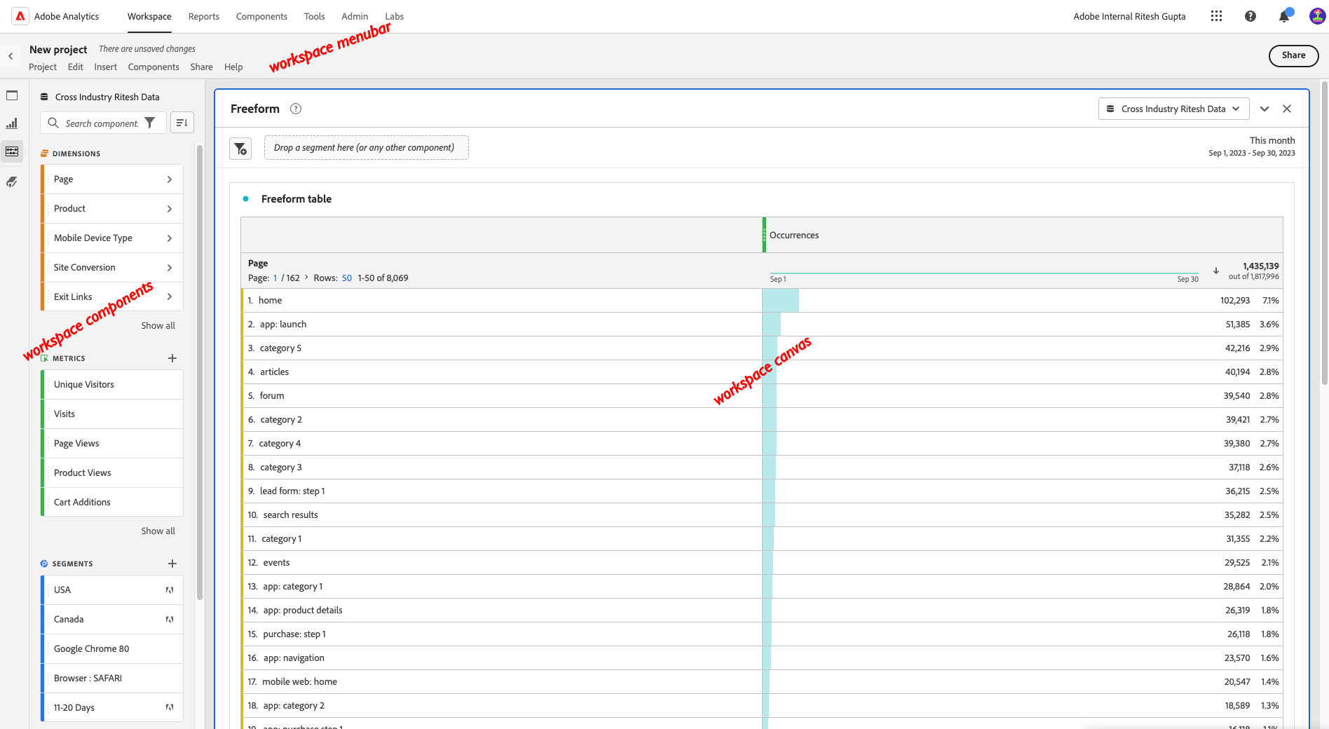Show all metrics

[x=158, y=531]
